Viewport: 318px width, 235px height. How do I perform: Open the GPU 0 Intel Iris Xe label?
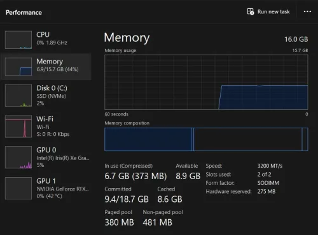pos(63,158)
